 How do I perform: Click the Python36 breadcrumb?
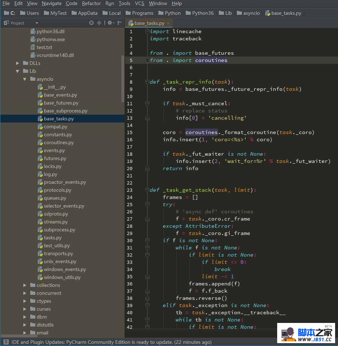click(x=200, y=13)
